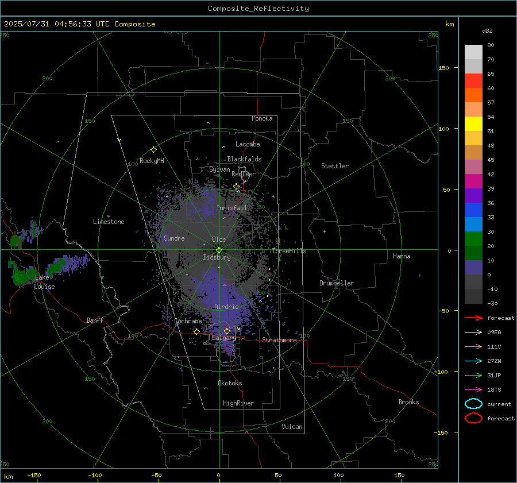Click the Innisfail city label
The width and height of the screenshot is (517, 483).
232,208
